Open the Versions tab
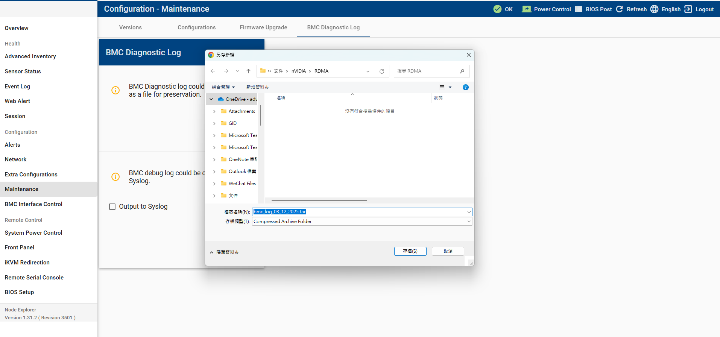This screenshot has width=720, height=337. pyautogui.click(x=130, y=27)
